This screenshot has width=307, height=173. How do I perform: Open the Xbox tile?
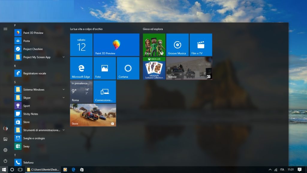154,45
